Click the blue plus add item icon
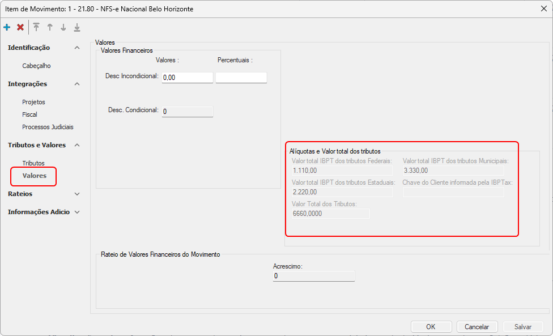553x336 pixels. click(7, 27)
